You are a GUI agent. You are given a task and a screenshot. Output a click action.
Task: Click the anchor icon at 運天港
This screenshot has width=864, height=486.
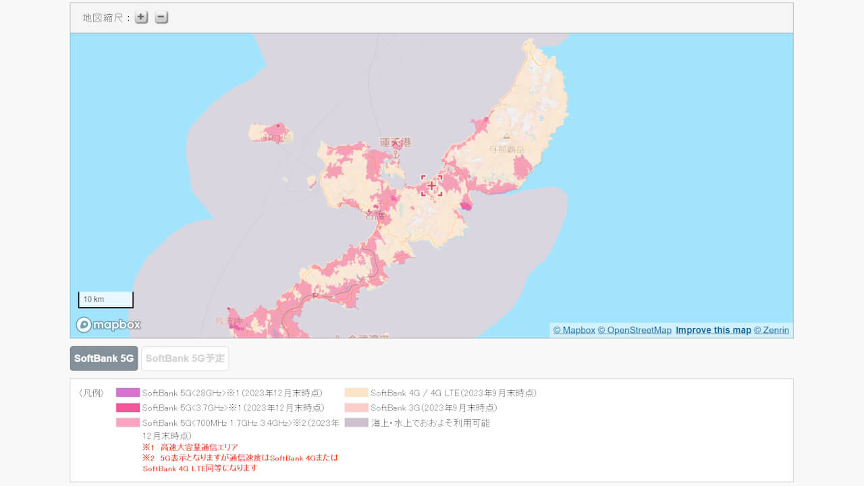coord(396,154)
